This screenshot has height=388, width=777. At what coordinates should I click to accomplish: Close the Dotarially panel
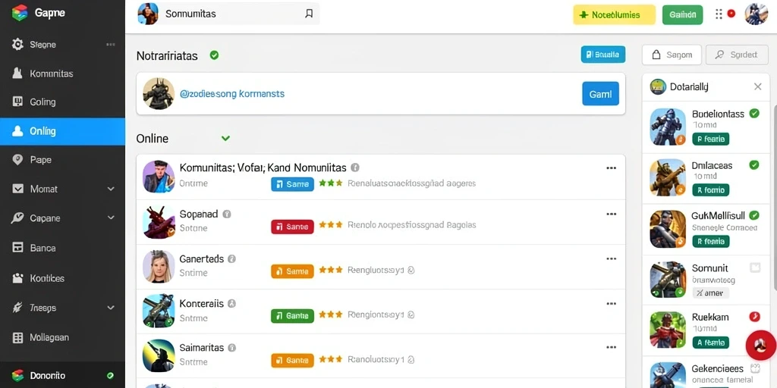pos(758,86)
